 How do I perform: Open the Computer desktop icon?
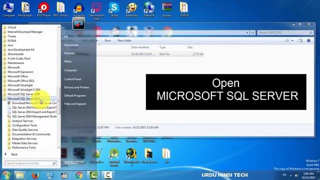(8, 9)
